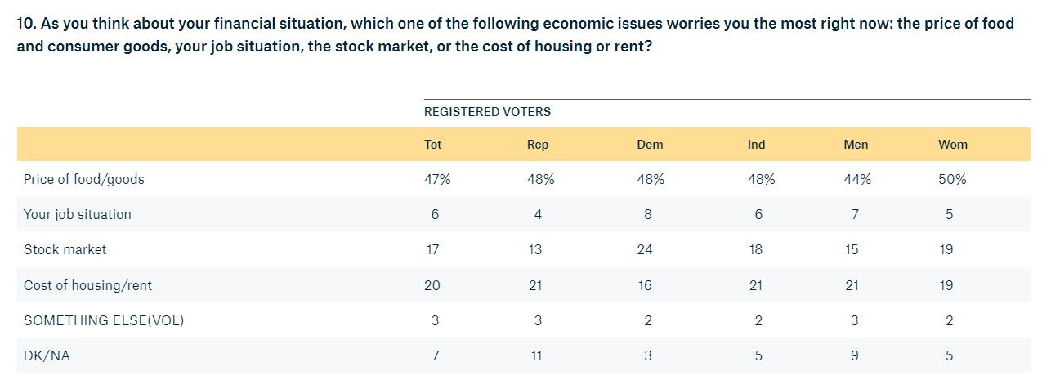Click the SOMETHING ELSE(VOL) row label
This screenshot has height=389, width=1051.
pos(104,320)
